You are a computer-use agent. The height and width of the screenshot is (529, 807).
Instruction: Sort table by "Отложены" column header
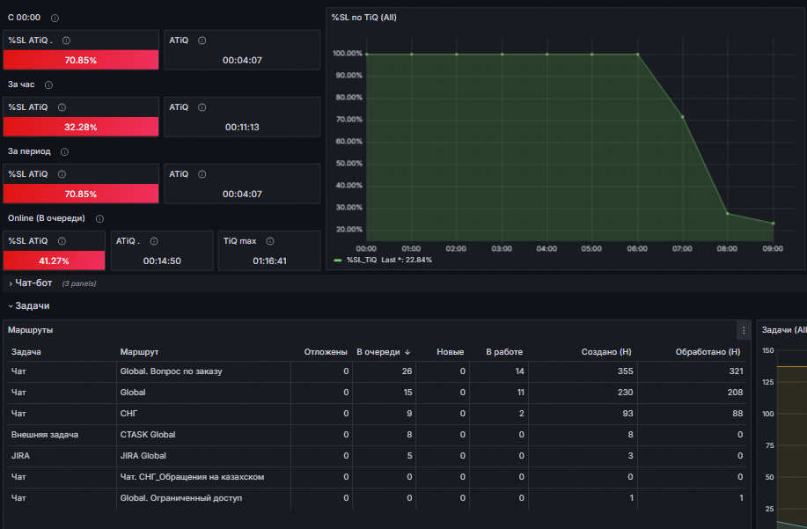coord(326,352)
